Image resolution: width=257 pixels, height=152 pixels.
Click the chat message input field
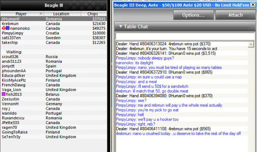[x=185, y=36]
